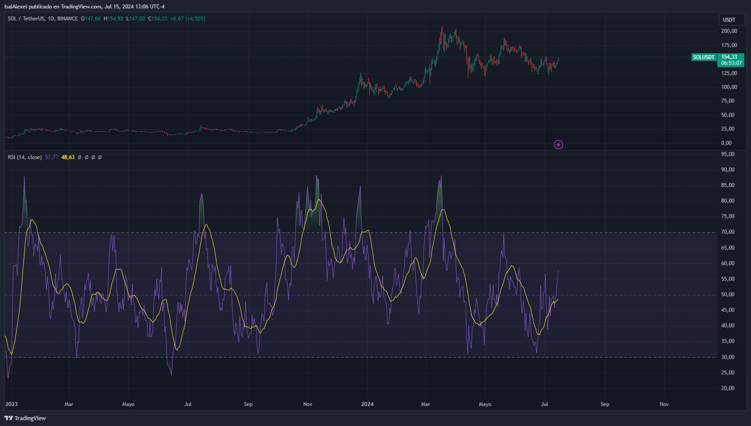Click 100,00 on the price scale

click(729, 87)
